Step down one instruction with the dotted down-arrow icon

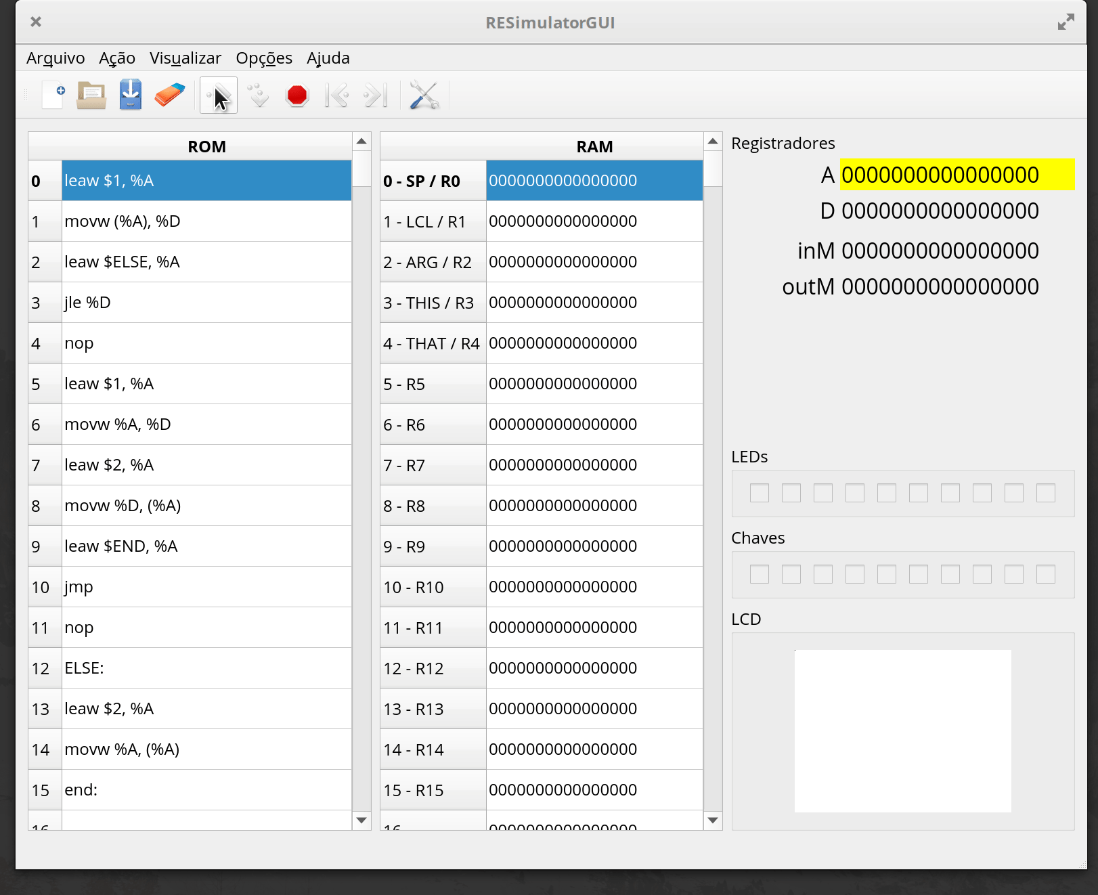[x=258, y=95]
